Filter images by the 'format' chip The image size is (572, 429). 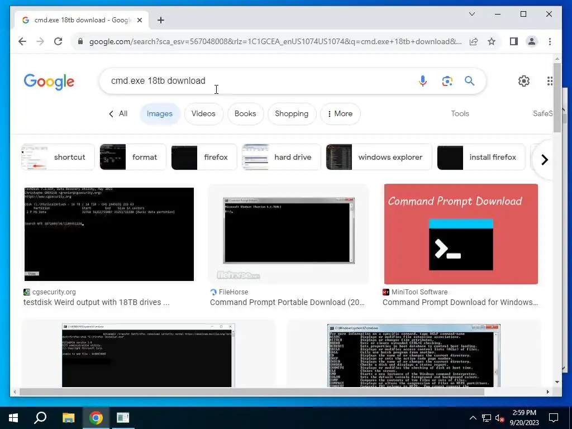coord(133,157)
